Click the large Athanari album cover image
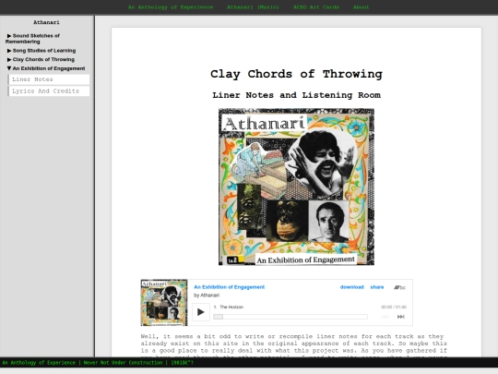The width and height of the screenshot is (498, 374). point(296,187)
